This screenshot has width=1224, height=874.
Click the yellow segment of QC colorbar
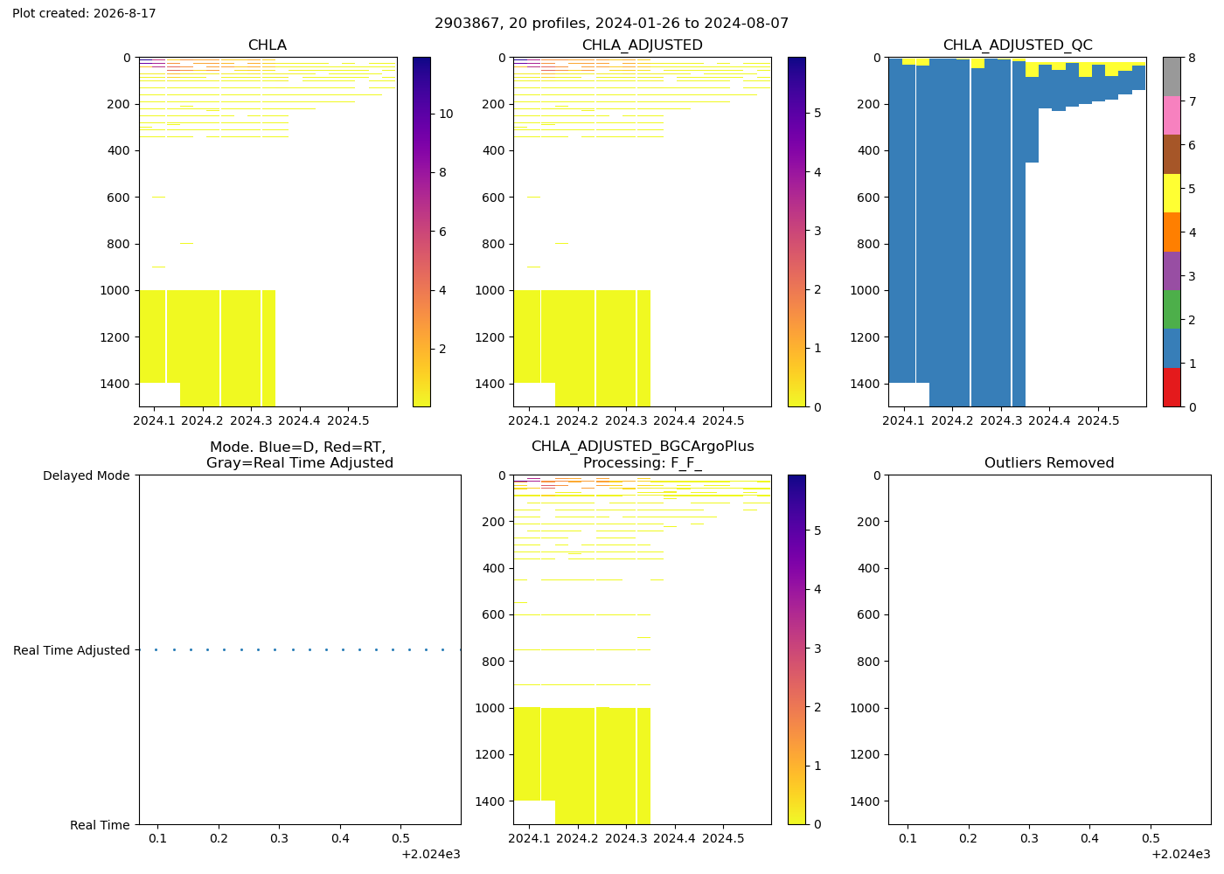[x=1172, y=193]
